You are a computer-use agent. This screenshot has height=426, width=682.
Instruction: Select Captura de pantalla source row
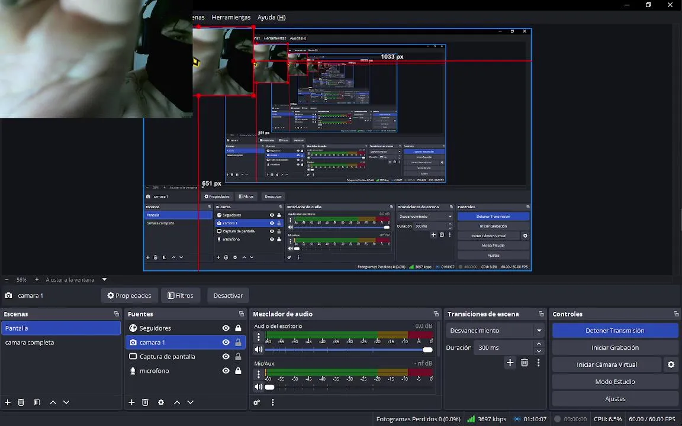tap(186, 356)
